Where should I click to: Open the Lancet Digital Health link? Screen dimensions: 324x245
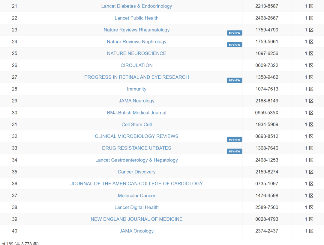[136, 207]
